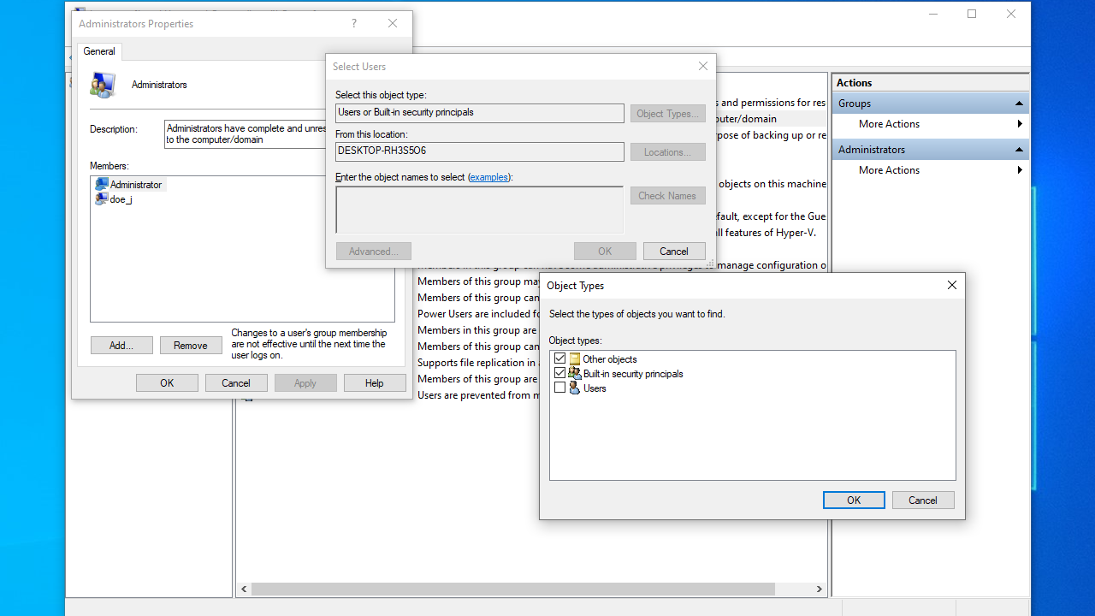The height and width of the screenshot is (616, 1095).
Task: Collapse the Administrators section in Actions pane
Action: click(1019, 150)
